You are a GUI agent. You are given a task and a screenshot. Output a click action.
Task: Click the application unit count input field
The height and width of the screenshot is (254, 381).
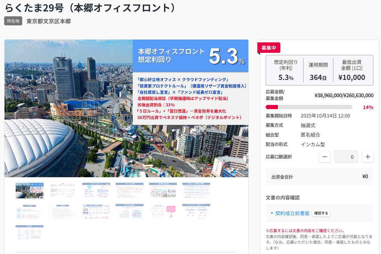(x=346, y=157)
